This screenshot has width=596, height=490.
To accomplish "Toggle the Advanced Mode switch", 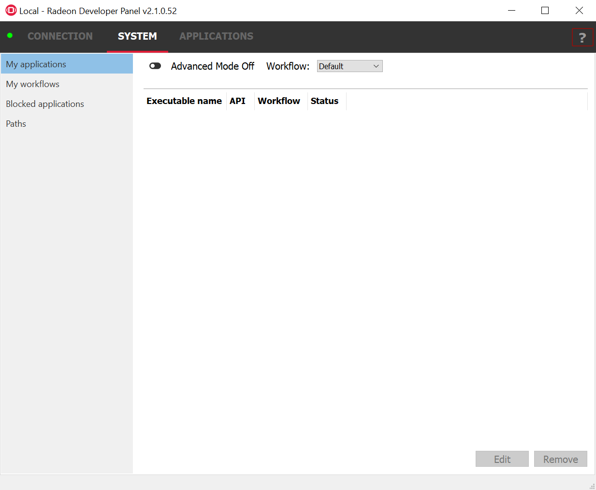I will point(155,66).
